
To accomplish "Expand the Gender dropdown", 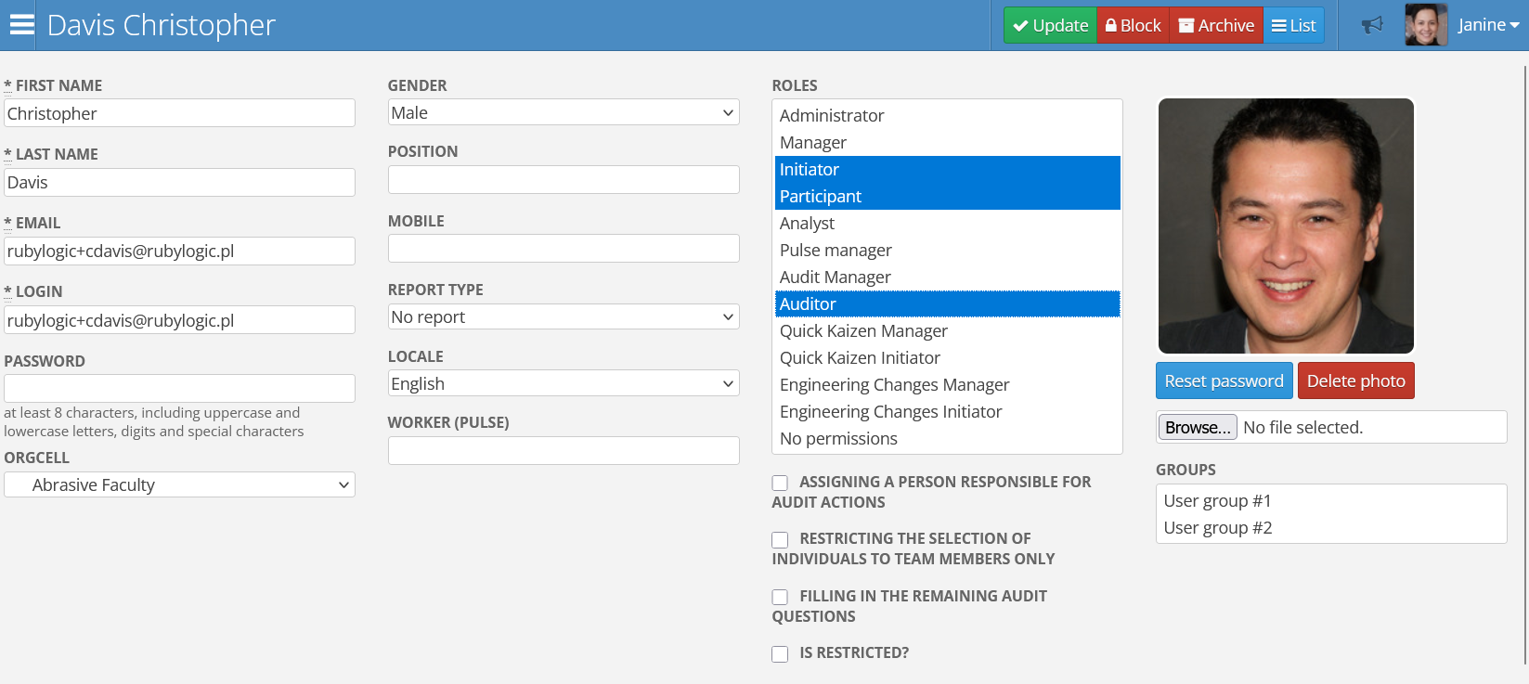I will (563, 112).
